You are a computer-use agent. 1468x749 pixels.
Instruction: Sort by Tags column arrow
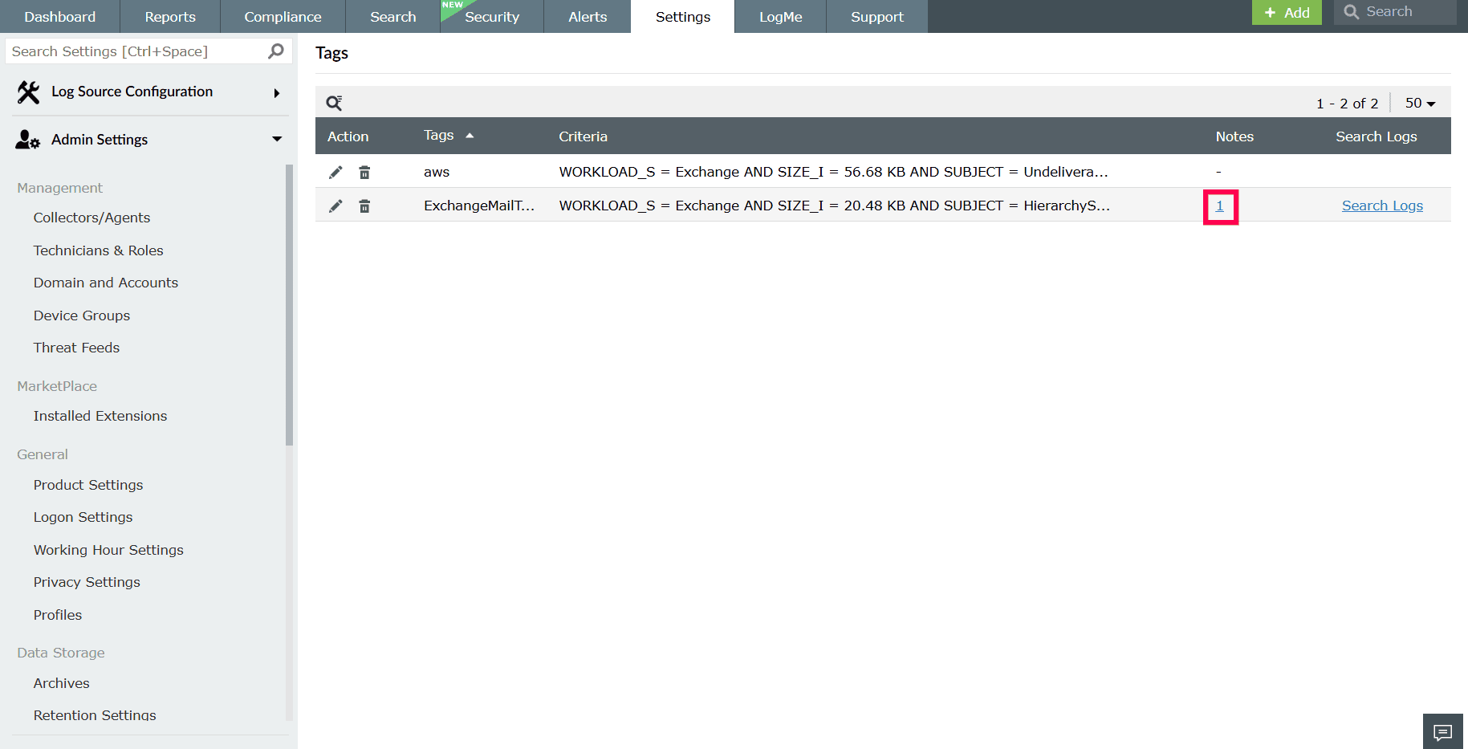click(x=470, y=136)
